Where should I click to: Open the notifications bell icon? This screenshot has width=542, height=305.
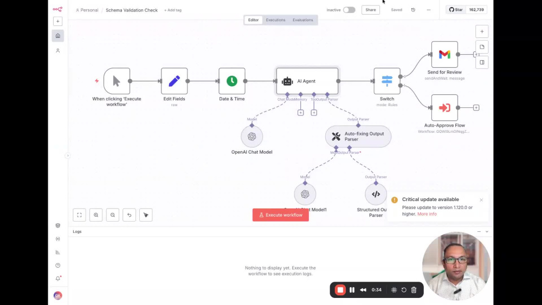(58, 278)
